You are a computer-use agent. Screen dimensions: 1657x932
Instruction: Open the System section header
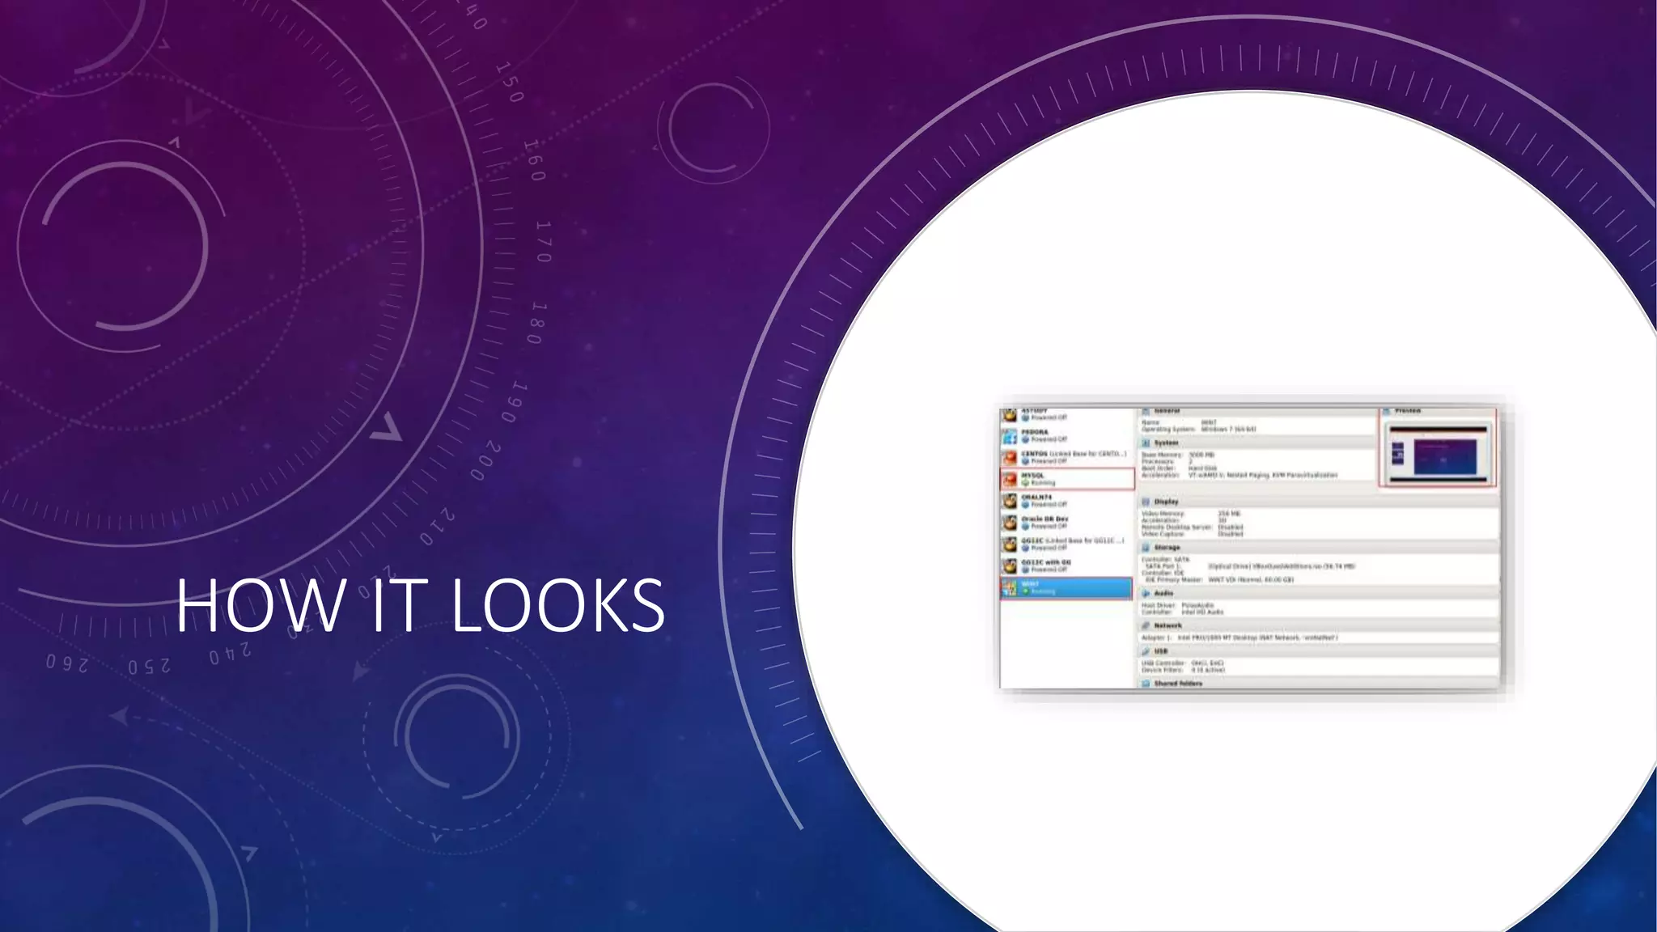tap(1167, 443)
